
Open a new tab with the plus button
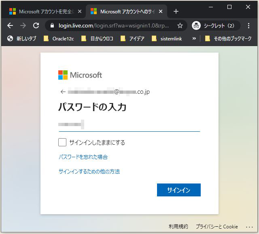(x=176, y=11)
